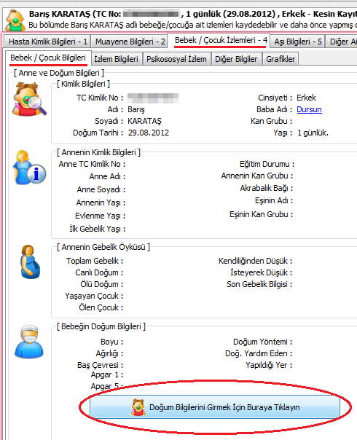Click the pregnant woman icon
Screen dimensions: 357x440
pos(31,262)
